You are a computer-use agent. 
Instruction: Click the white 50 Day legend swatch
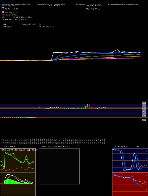[x=3, y=9]
